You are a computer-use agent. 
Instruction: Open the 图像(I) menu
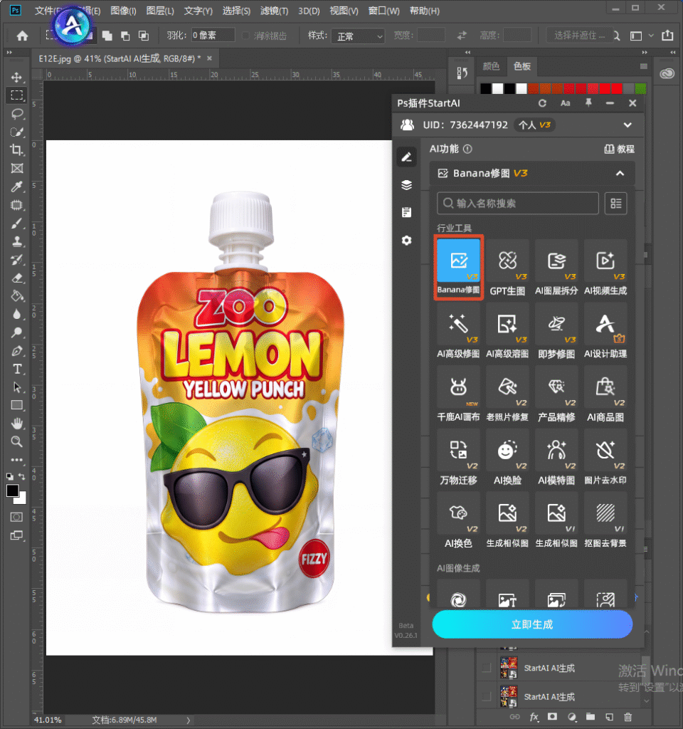coord(123,11)
